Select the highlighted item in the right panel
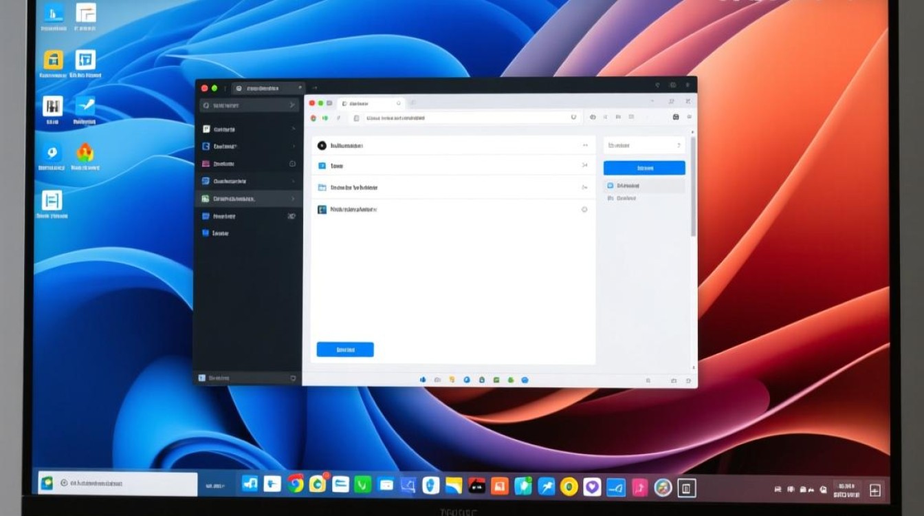 644,186
